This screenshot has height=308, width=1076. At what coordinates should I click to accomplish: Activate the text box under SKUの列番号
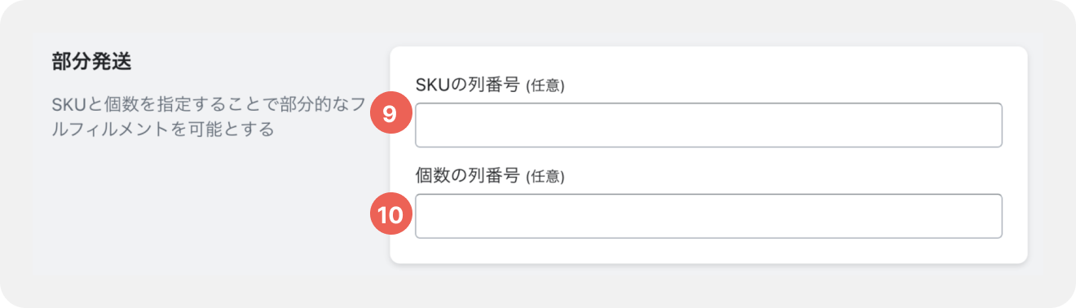(x=708, y=125)
